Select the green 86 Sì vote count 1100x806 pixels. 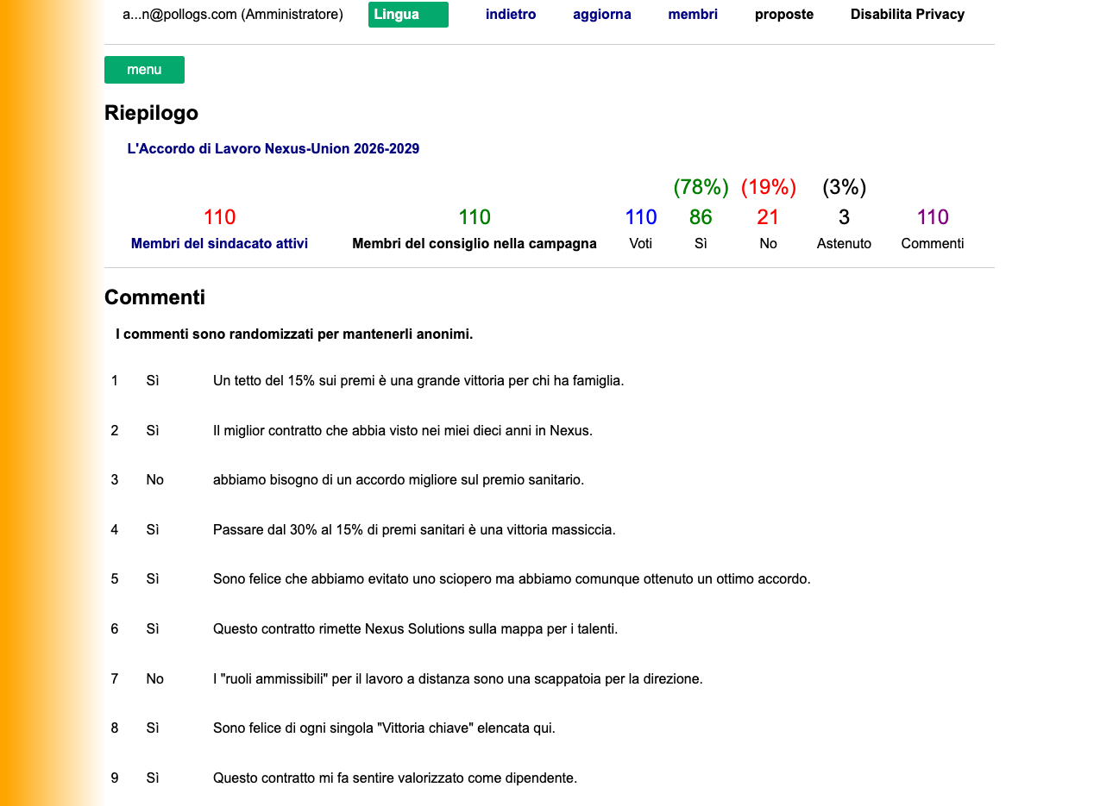(x=701, y=217)
